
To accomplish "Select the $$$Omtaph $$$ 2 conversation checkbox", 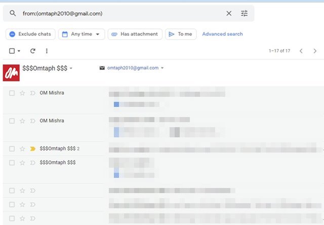I will click(x=12, y=148).
